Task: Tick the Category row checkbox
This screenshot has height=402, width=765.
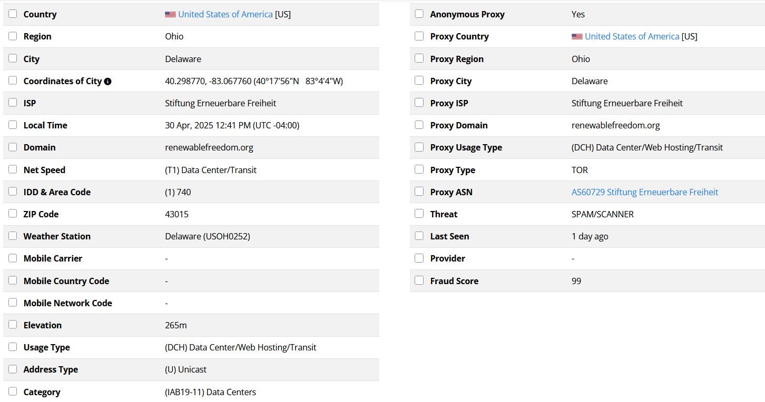Action: click(x=13, y=391)
